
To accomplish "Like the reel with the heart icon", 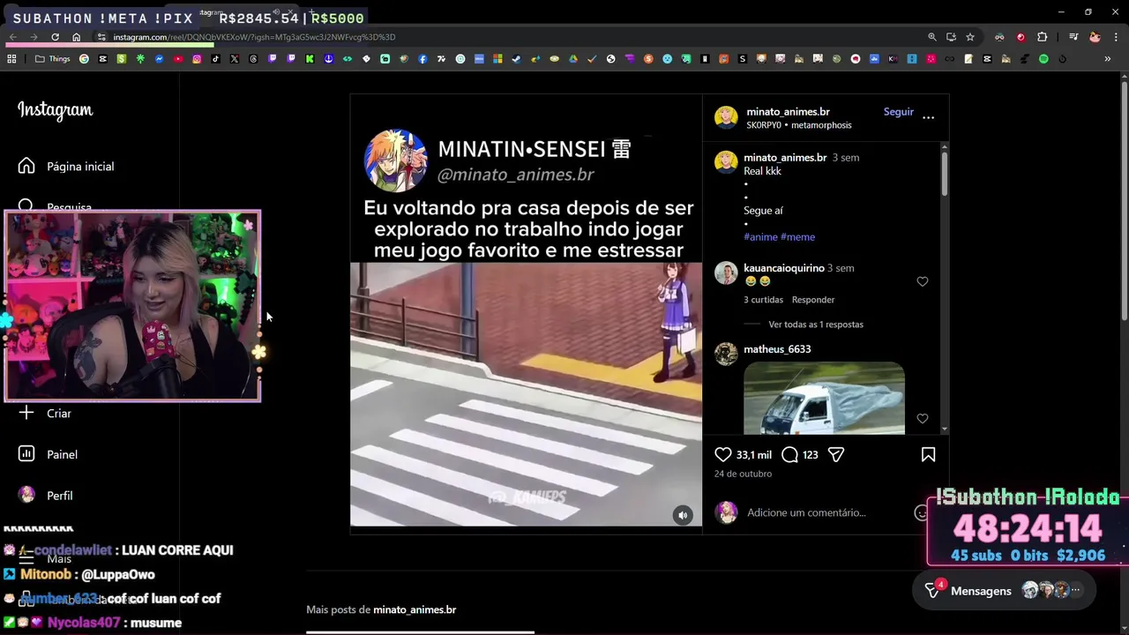I will click(x=723, y=454).
